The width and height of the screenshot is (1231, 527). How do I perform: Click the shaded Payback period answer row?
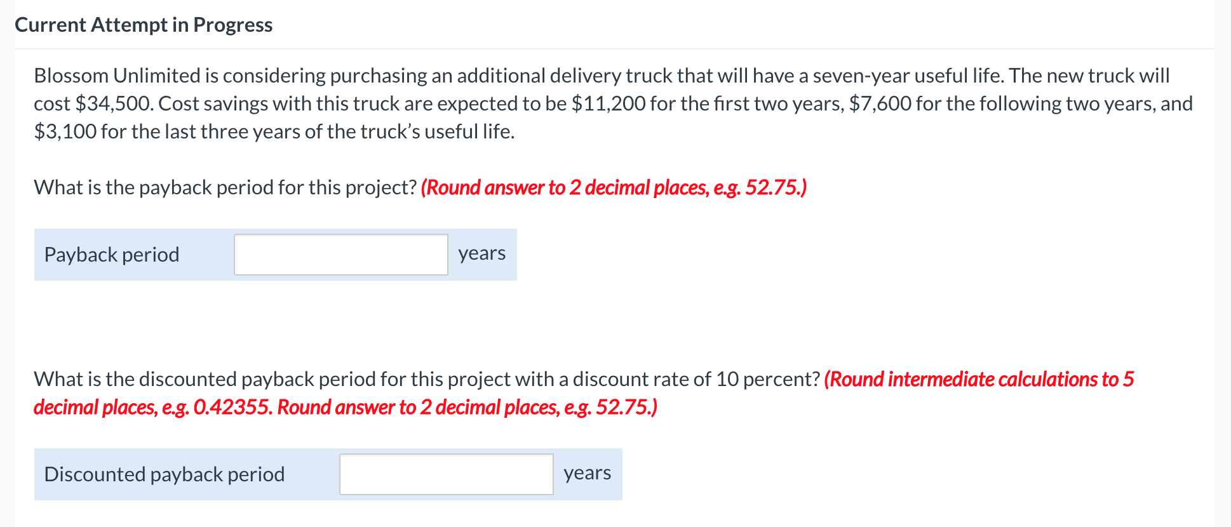tap(276, 254)
